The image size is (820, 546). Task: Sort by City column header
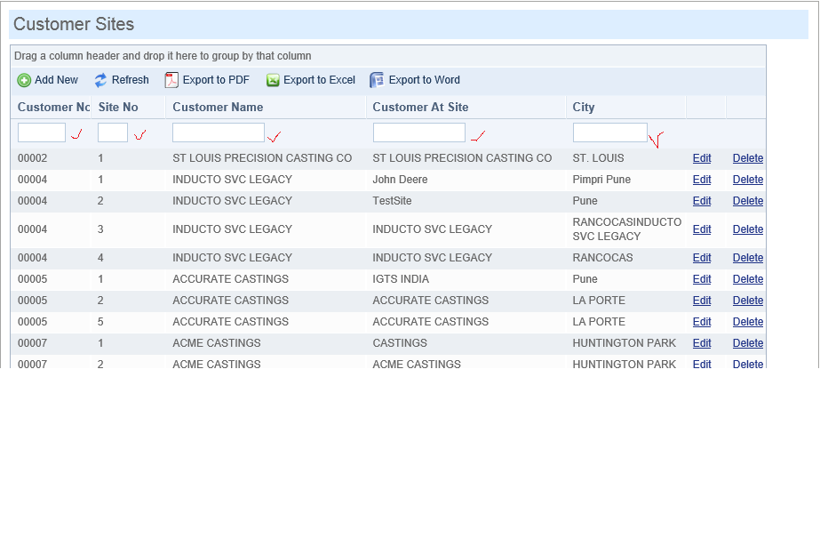point(584,108)
